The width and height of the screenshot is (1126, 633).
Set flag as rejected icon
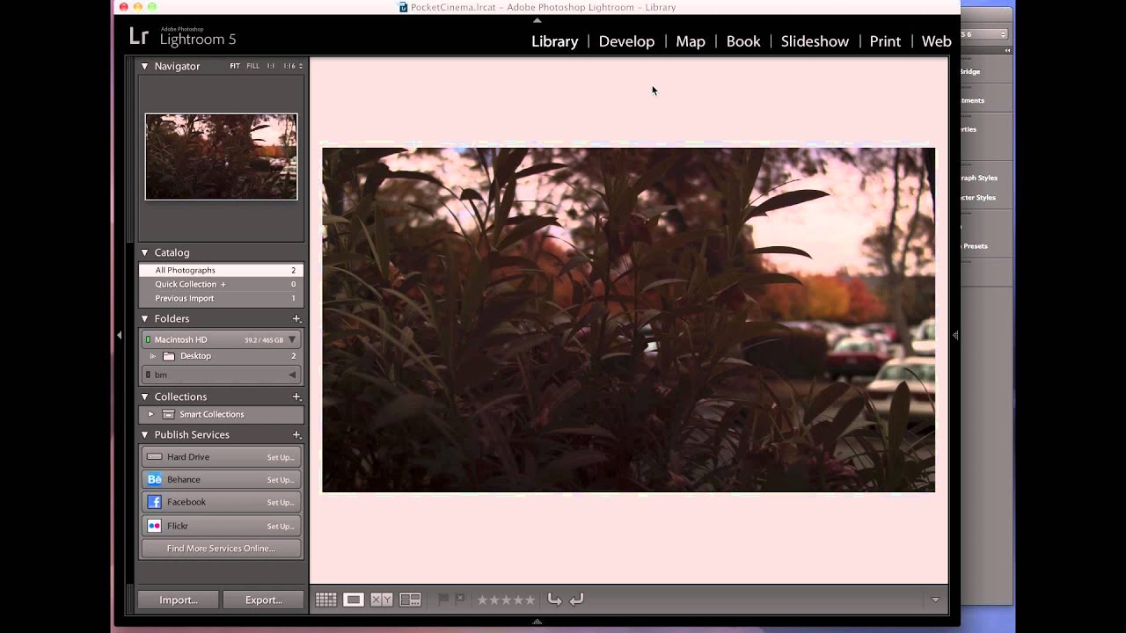(x=459, y=599)
